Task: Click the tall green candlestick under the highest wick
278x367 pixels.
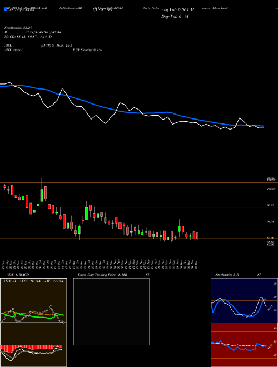Action: (42, 195)
